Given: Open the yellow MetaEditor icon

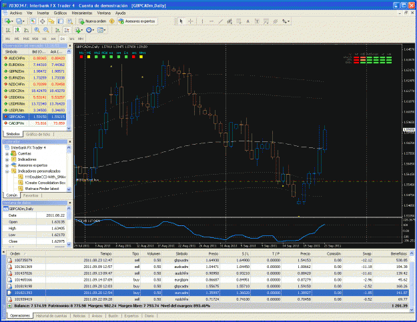Looking at the screenshot, I should pos(112,21).
